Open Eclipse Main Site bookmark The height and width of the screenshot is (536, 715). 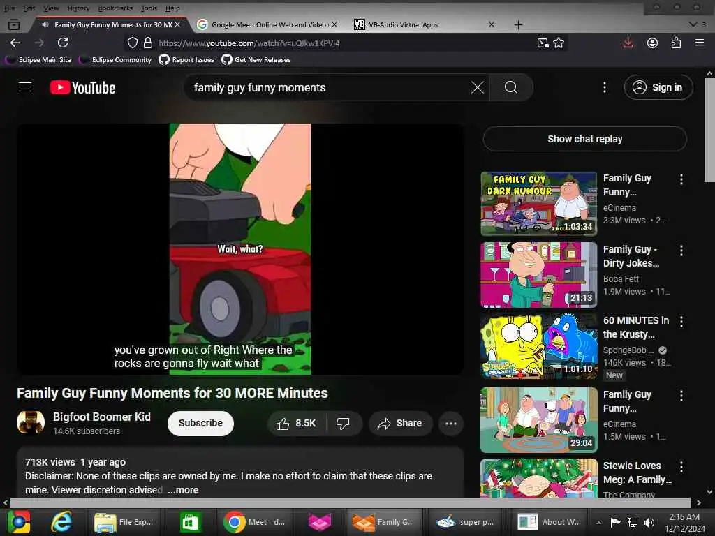click(38, 60)
